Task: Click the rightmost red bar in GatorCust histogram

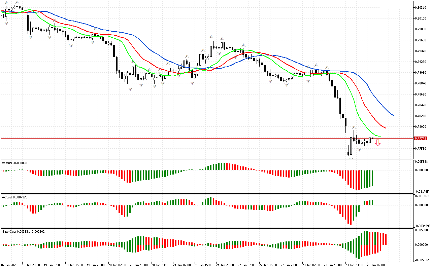Action: click(x=386, y=239)
